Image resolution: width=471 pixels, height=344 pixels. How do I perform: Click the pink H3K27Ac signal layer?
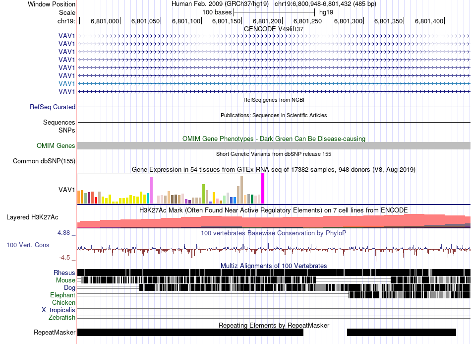(x=274, y=221)
